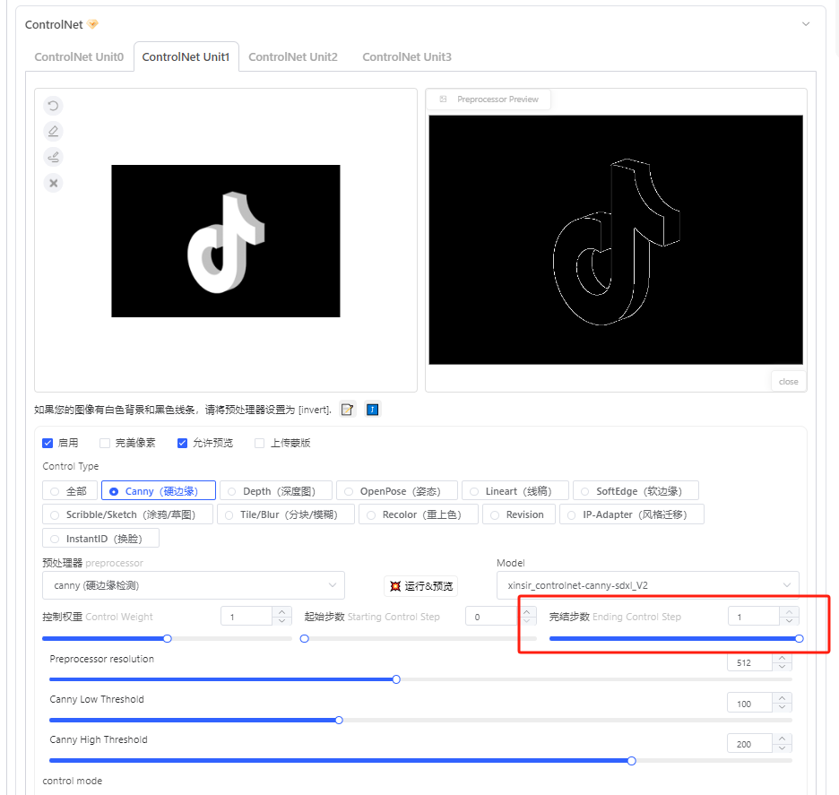Viewport: 839px width, 795px height.
Task: Open the brush color tool icon
Action: 53,157
